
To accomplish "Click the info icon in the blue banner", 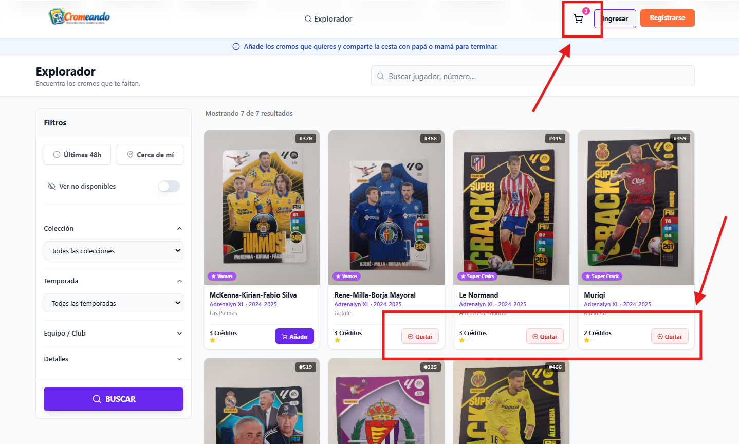I will tap(236, 47).
